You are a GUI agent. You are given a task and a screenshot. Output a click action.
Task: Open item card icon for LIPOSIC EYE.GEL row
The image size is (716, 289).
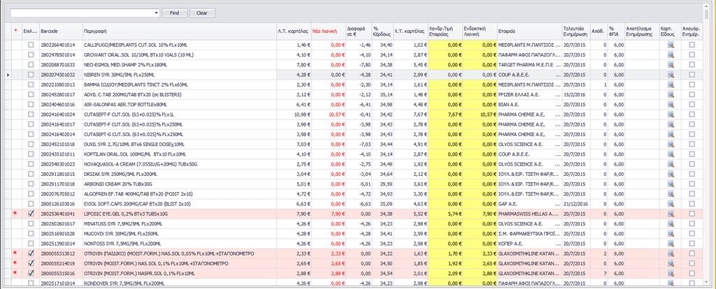[x=671, y=214]
